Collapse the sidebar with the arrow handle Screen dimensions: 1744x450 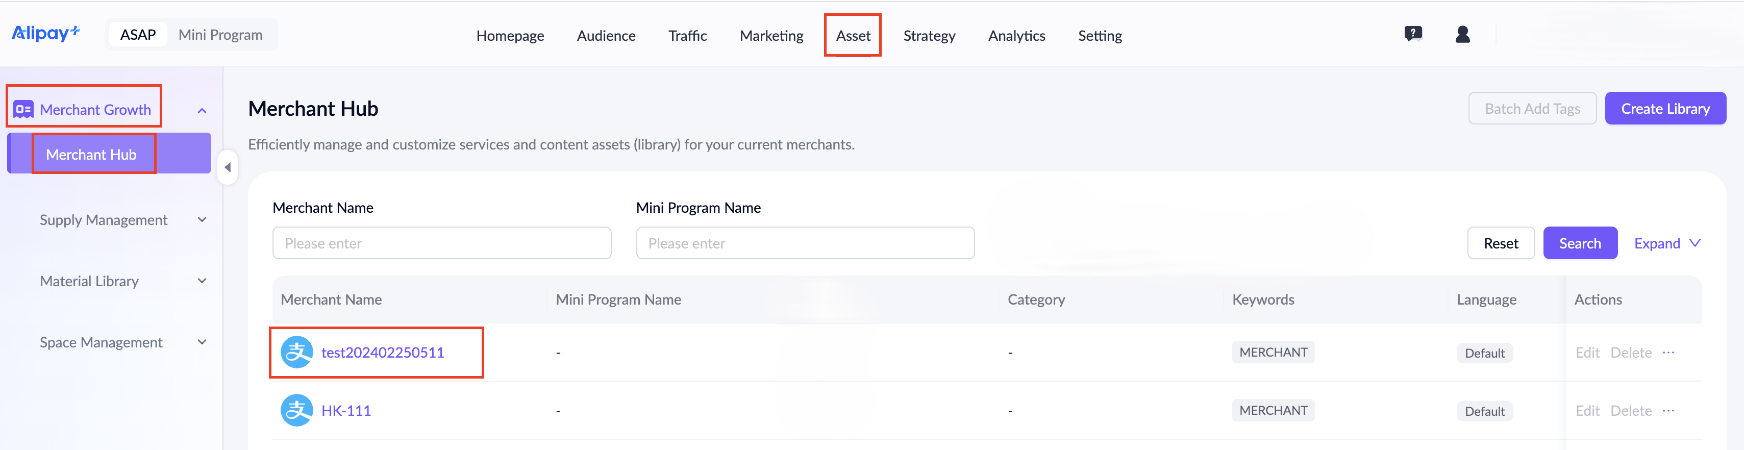[x=228, y=167]
